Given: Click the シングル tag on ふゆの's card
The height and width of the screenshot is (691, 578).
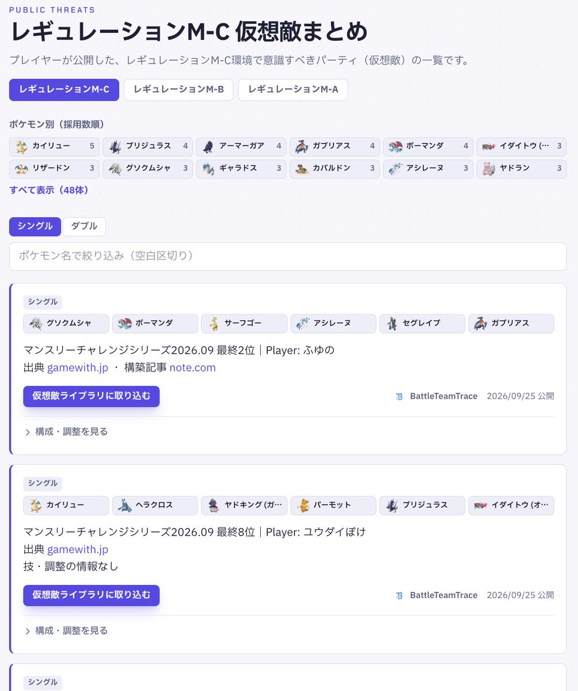Looking at the screenshot, I should pyautogui.click(x=43, y=302).
